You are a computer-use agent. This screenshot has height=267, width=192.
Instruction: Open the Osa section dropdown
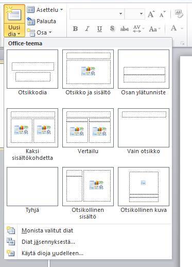39,32
